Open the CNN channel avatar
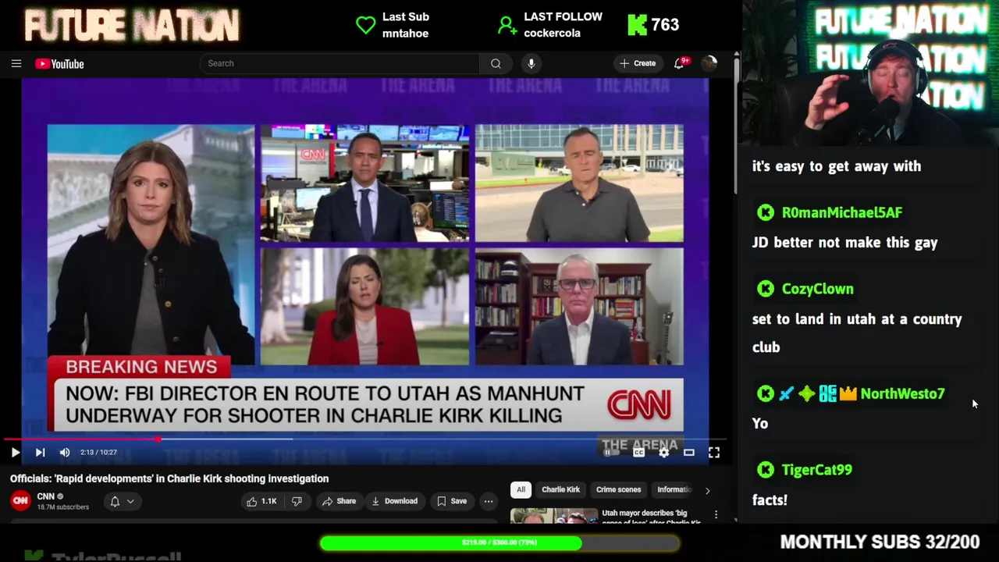Screen dimensions: 999x562 [20, 501]
